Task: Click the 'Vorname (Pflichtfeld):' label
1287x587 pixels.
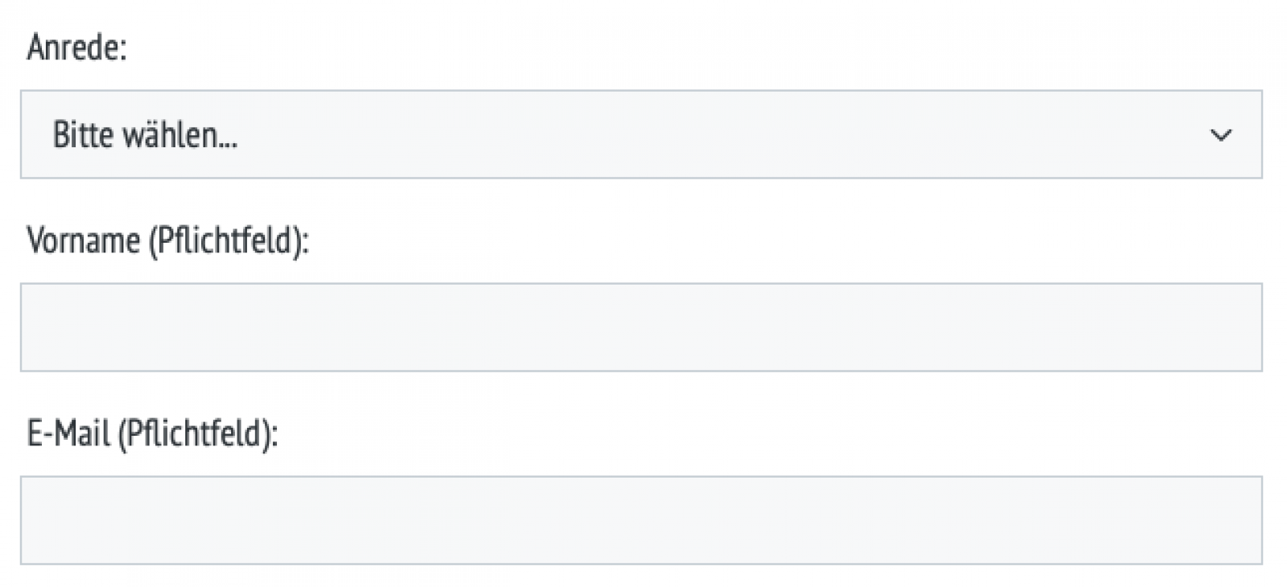Action: 167,240
